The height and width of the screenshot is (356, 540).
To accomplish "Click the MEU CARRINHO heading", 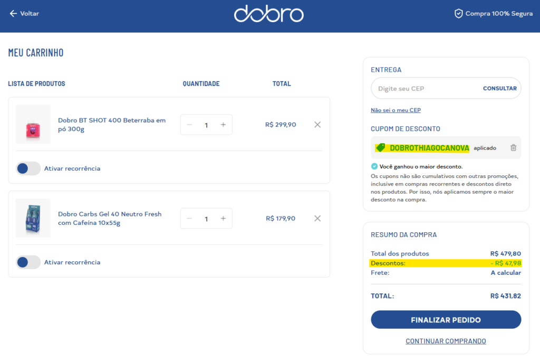I will click(x=36, y=53).
